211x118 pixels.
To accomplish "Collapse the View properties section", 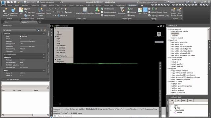I will [44, 70].
